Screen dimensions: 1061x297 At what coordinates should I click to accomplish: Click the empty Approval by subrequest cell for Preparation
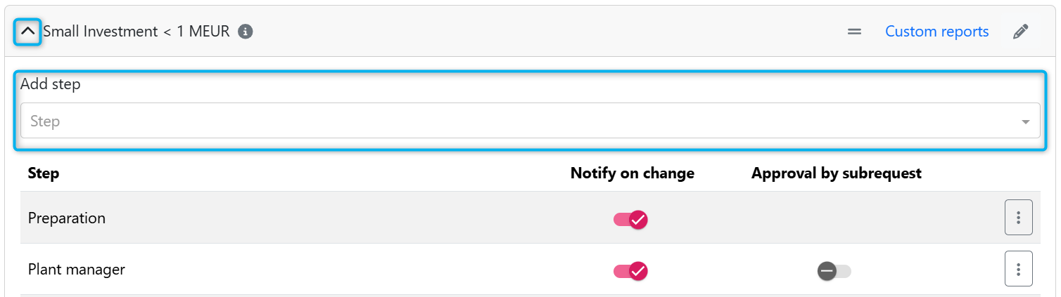(836, 218)
